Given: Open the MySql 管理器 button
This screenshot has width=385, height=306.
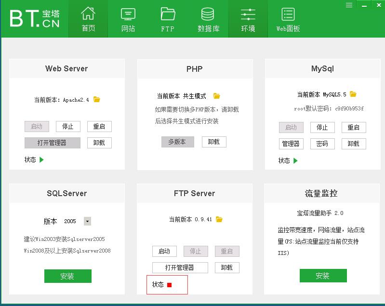Looking at the screenshot, I should click(x=291, y=144).
